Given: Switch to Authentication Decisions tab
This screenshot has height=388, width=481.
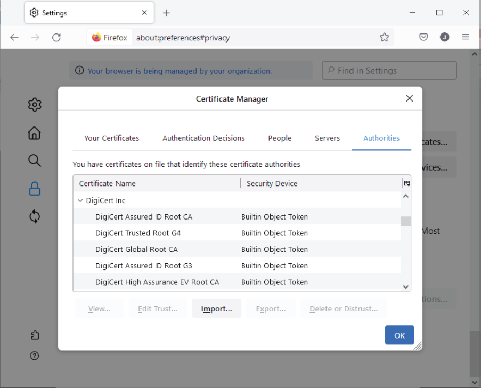Looking at the screenshot, I should click(x=203, y=138).
